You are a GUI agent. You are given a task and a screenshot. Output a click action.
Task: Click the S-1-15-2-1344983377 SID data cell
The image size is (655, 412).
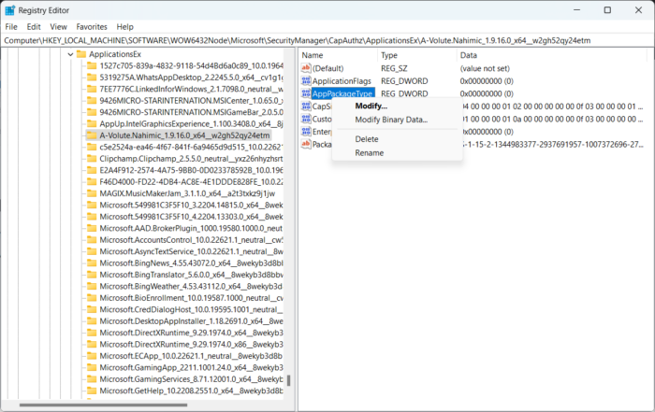[x=553, y=145]
